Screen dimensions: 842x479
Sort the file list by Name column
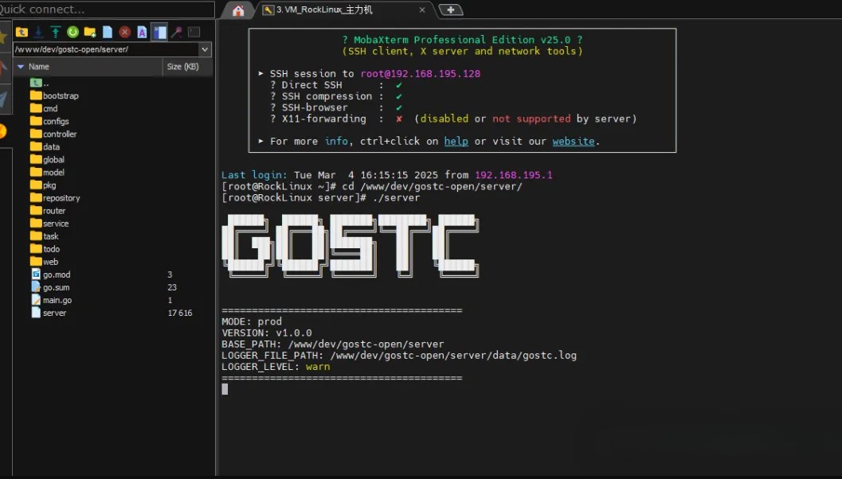click(x=39, y=67)
